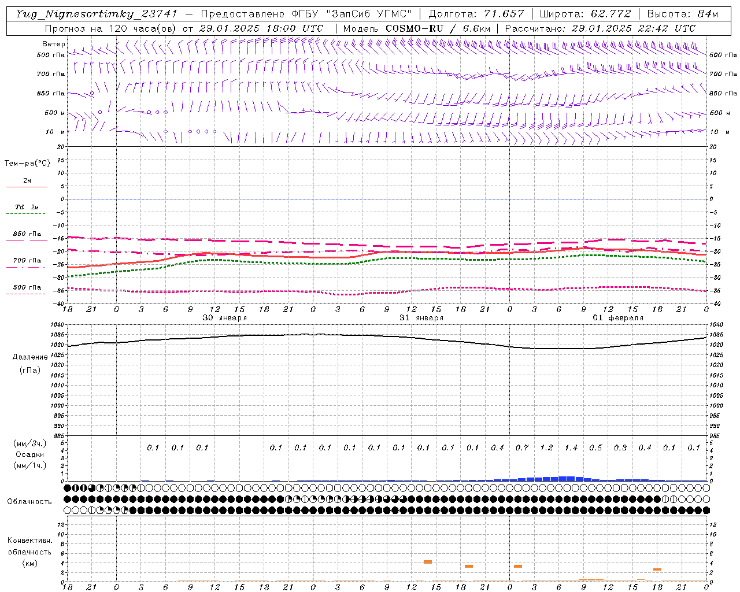The image size is (740, 592).
Task: Click the Td 2м dew point legend entry
Action: point(27,207)
